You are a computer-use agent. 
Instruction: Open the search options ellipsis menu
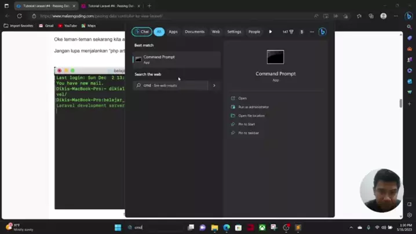[312, 32]
